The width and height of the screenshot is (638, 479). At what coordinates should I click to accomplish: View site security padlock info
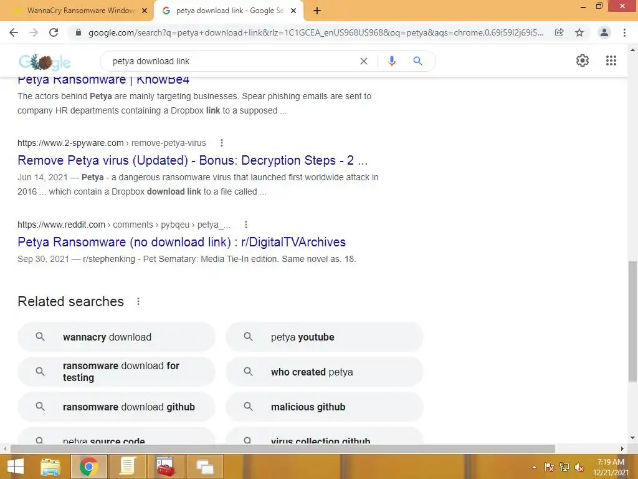tap(79, 32)
